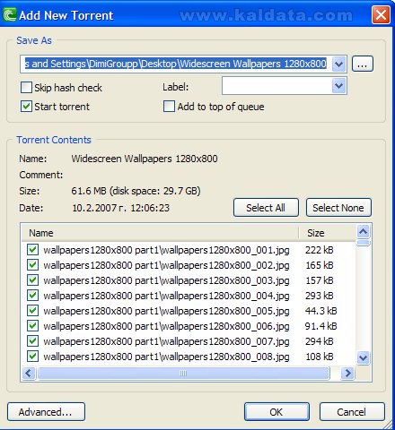Click horizontal scroll left arrow
Screen dimensions: 395x430
tap(29, 373)
